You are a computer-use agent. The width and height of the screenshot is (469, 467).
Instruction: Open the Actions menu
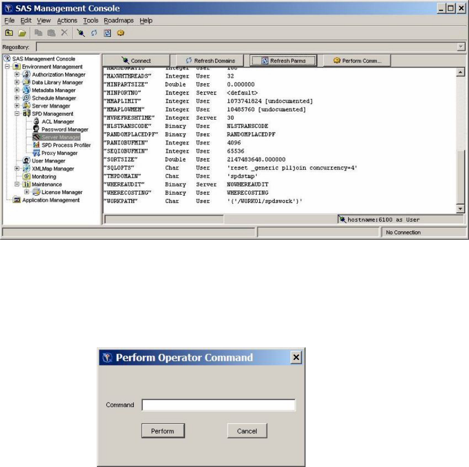[x=67, y=21]
